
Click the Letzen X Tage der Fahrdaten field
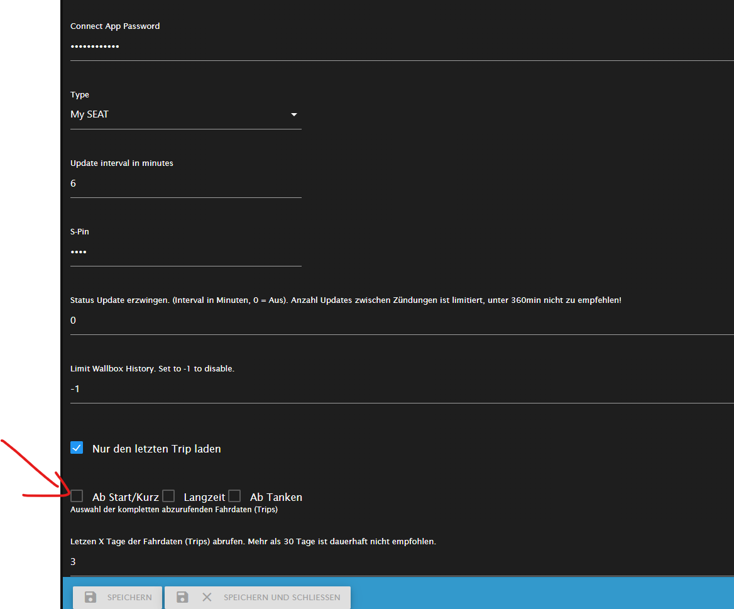click(402, 562)
